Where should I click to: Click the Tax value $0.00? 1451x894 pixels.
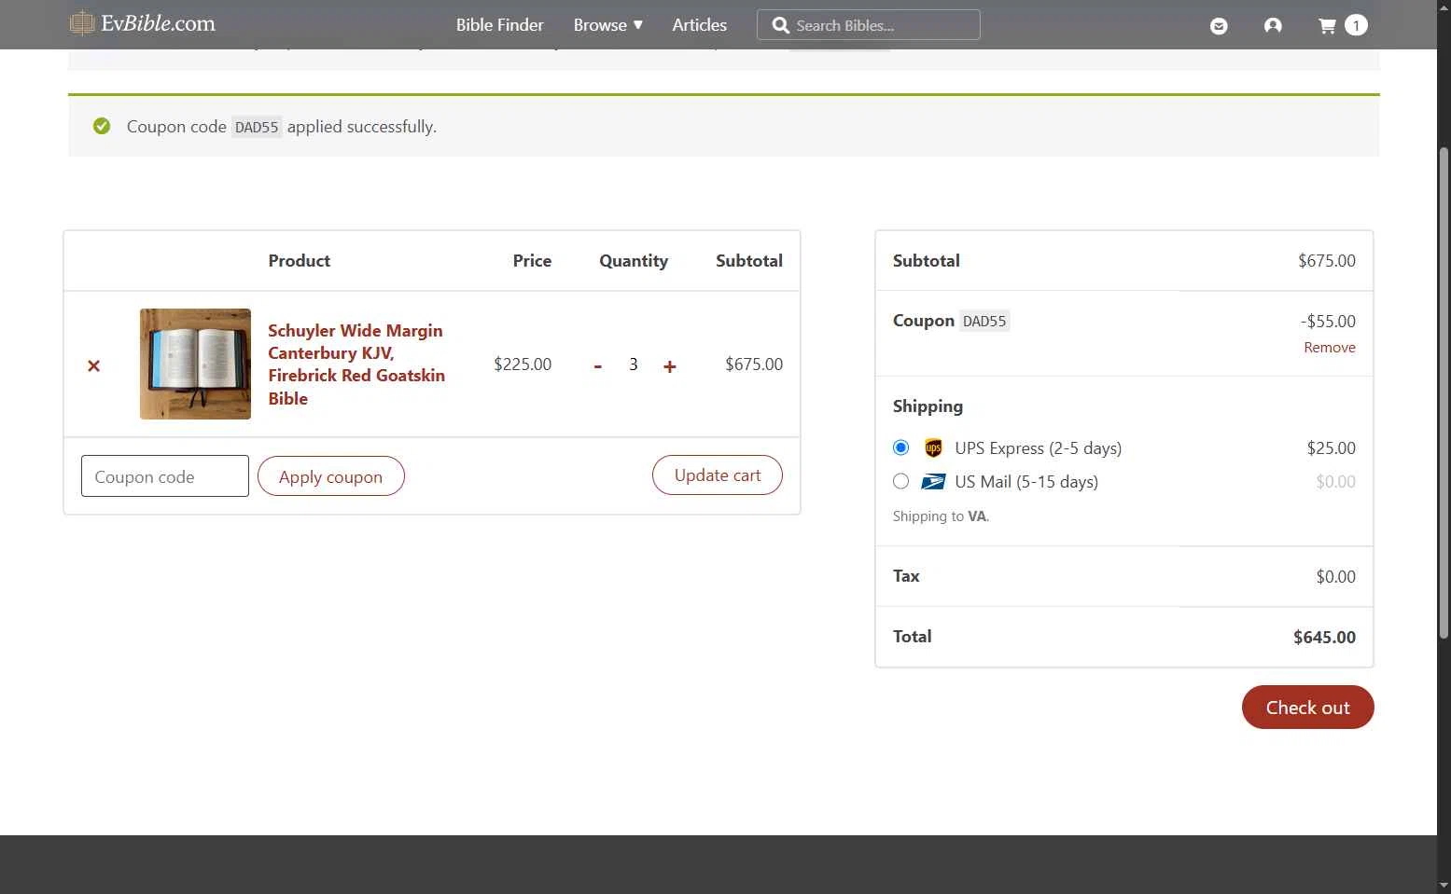click(1335, 577)
